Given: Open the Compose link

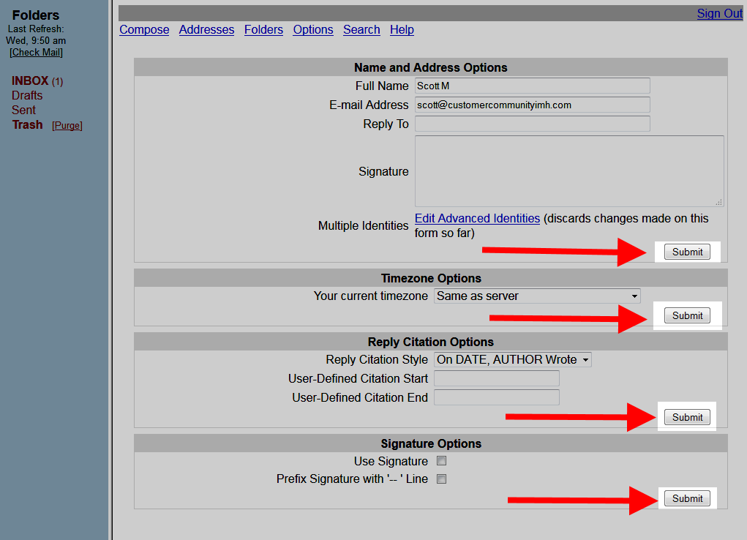Looking at the screenshot, I should click(x=144, y=29).
